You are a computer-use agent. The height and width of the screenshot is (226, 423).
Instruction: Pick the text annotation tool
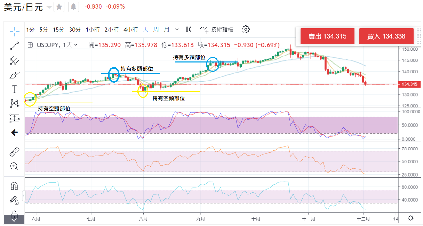point(15,89)
